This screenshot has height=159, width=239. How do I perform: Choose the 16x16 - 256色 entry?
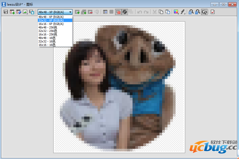point(55,34)
